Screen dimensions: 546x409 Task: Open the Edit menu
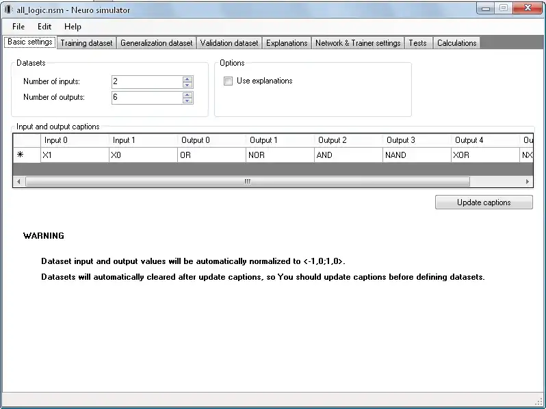[44, 27]
